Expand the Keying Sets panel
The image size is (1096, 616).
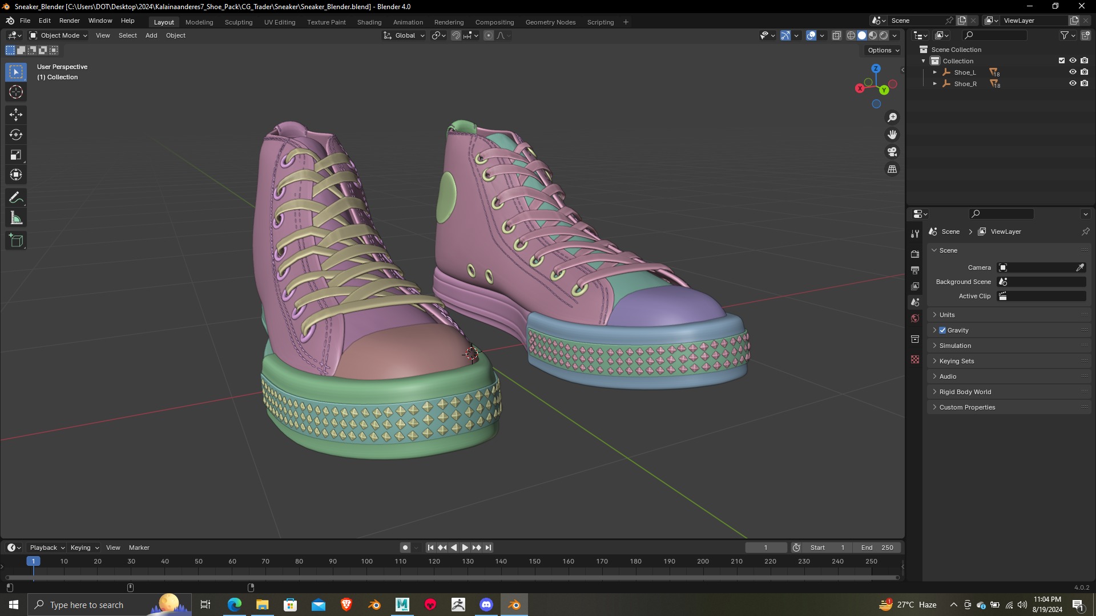tap(1009, 361)
